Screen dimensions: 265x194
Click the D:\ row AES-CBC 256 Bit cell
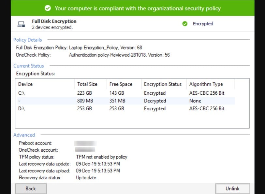(207, 108)
